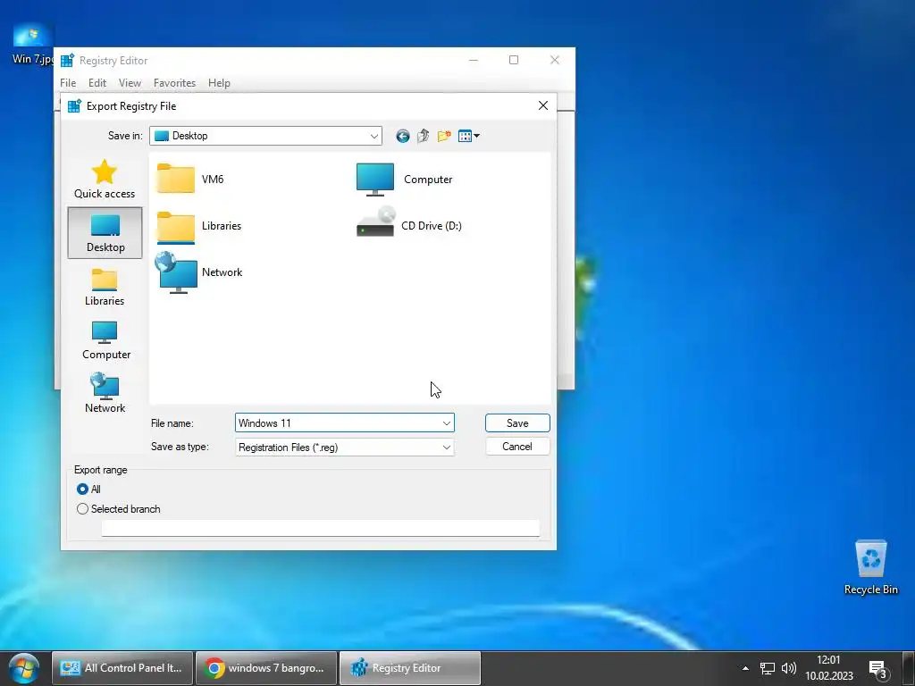Open network status tray icon
The width and height of the screenshot is (915, 686).
768,668
